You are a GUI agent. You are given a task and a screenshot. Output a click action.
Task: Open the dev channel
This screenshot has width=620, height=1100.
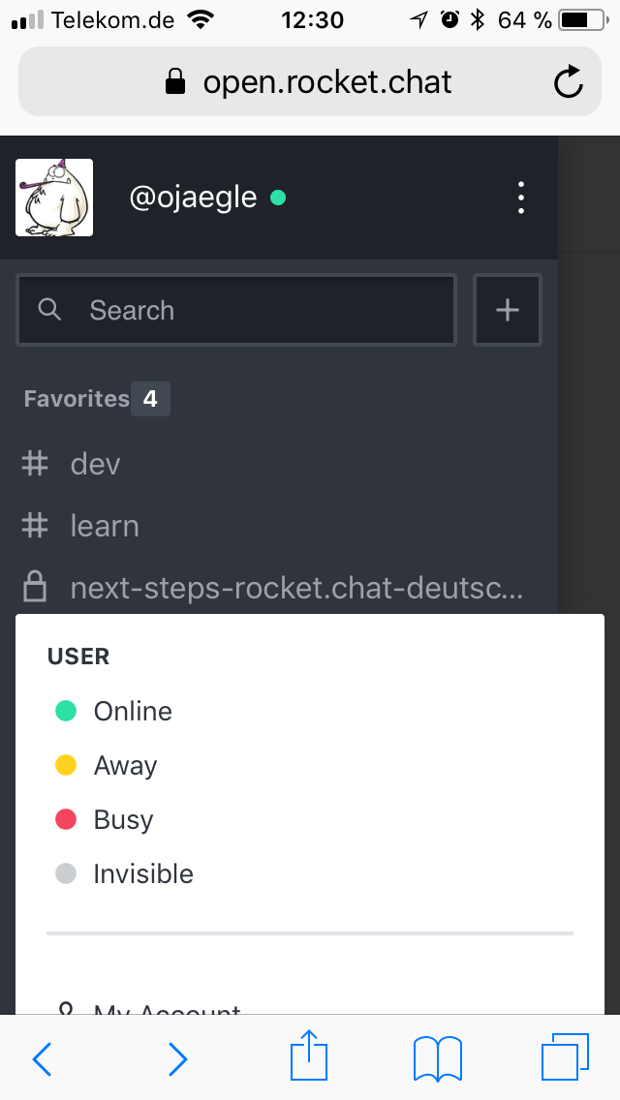click(94, 464)
